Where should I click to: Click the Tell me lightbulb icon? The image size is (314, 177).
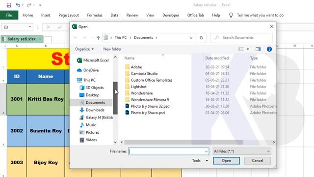point(231,15)
